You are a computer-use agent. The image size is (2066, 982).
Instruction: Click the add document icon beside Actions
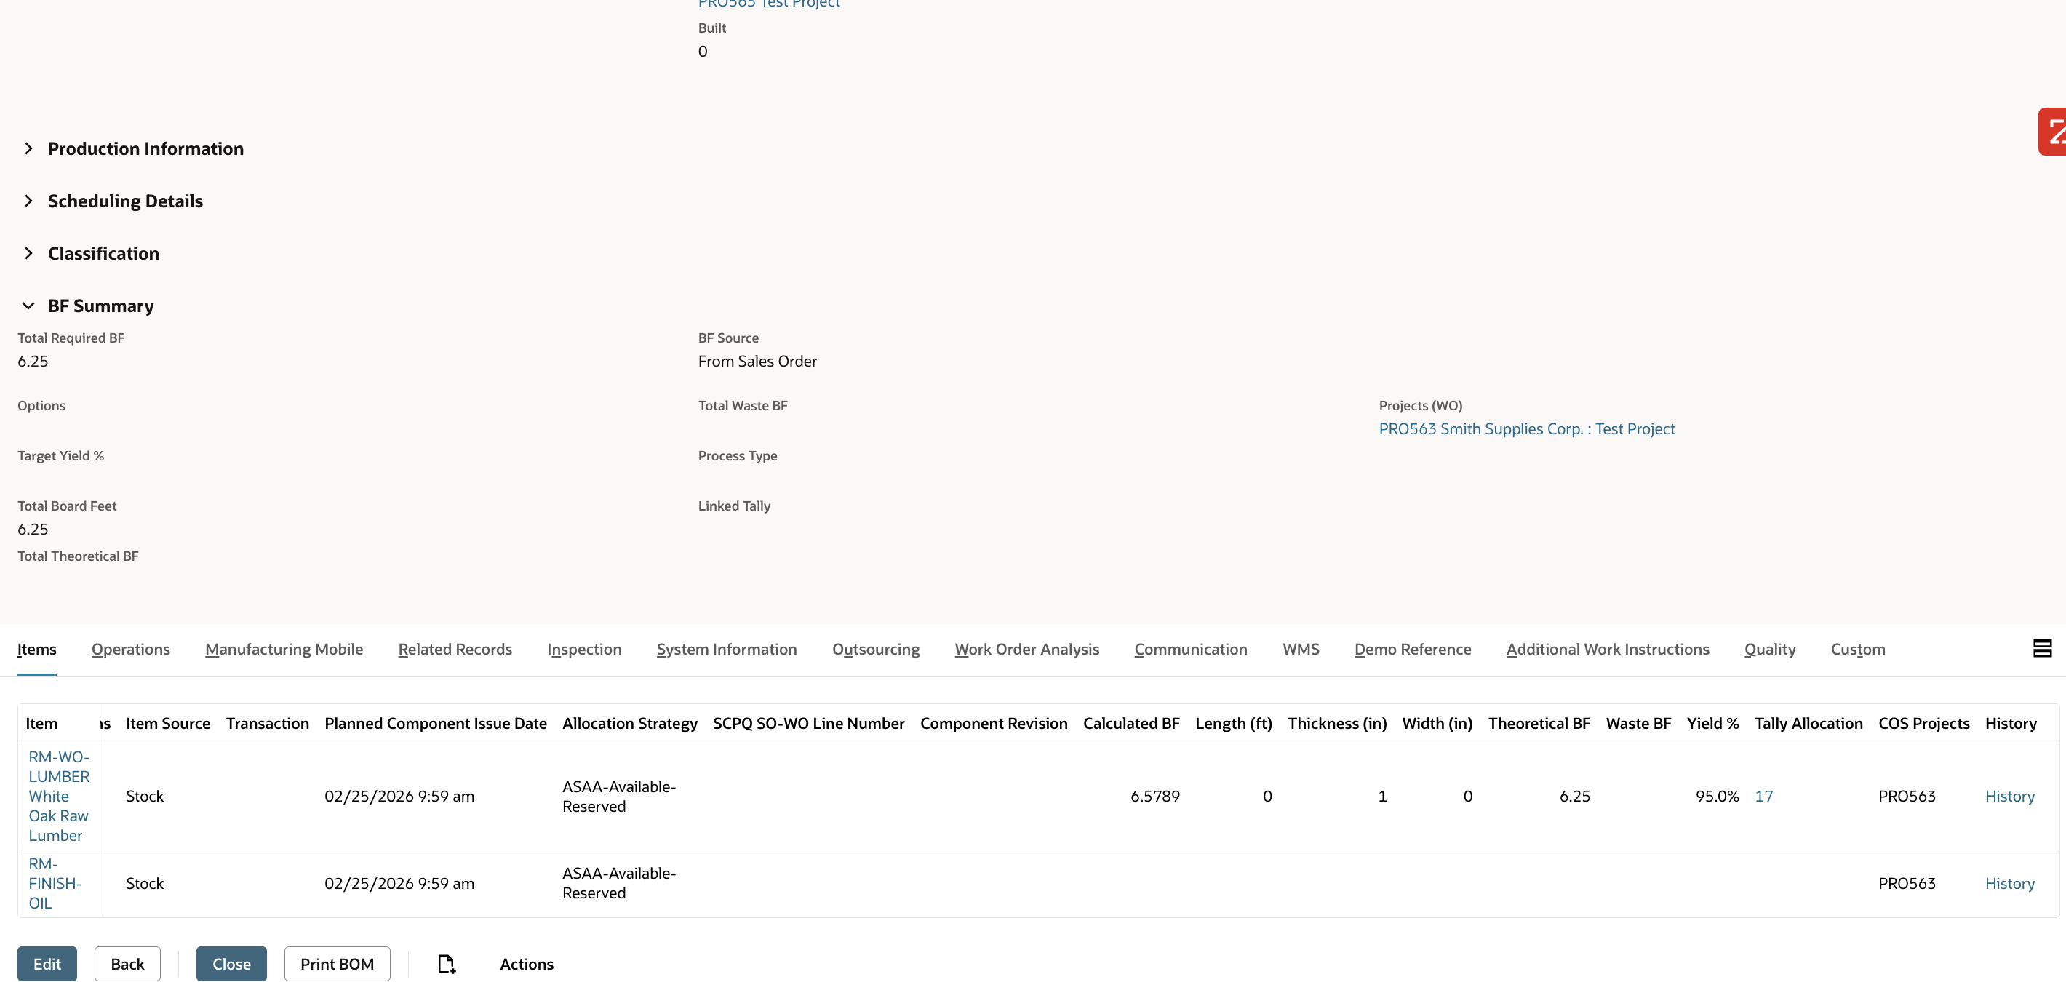pyautogui.click(x=447, y=964)
